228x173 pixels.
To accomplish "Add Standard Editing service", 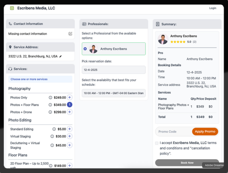I will tap(70, 129).
